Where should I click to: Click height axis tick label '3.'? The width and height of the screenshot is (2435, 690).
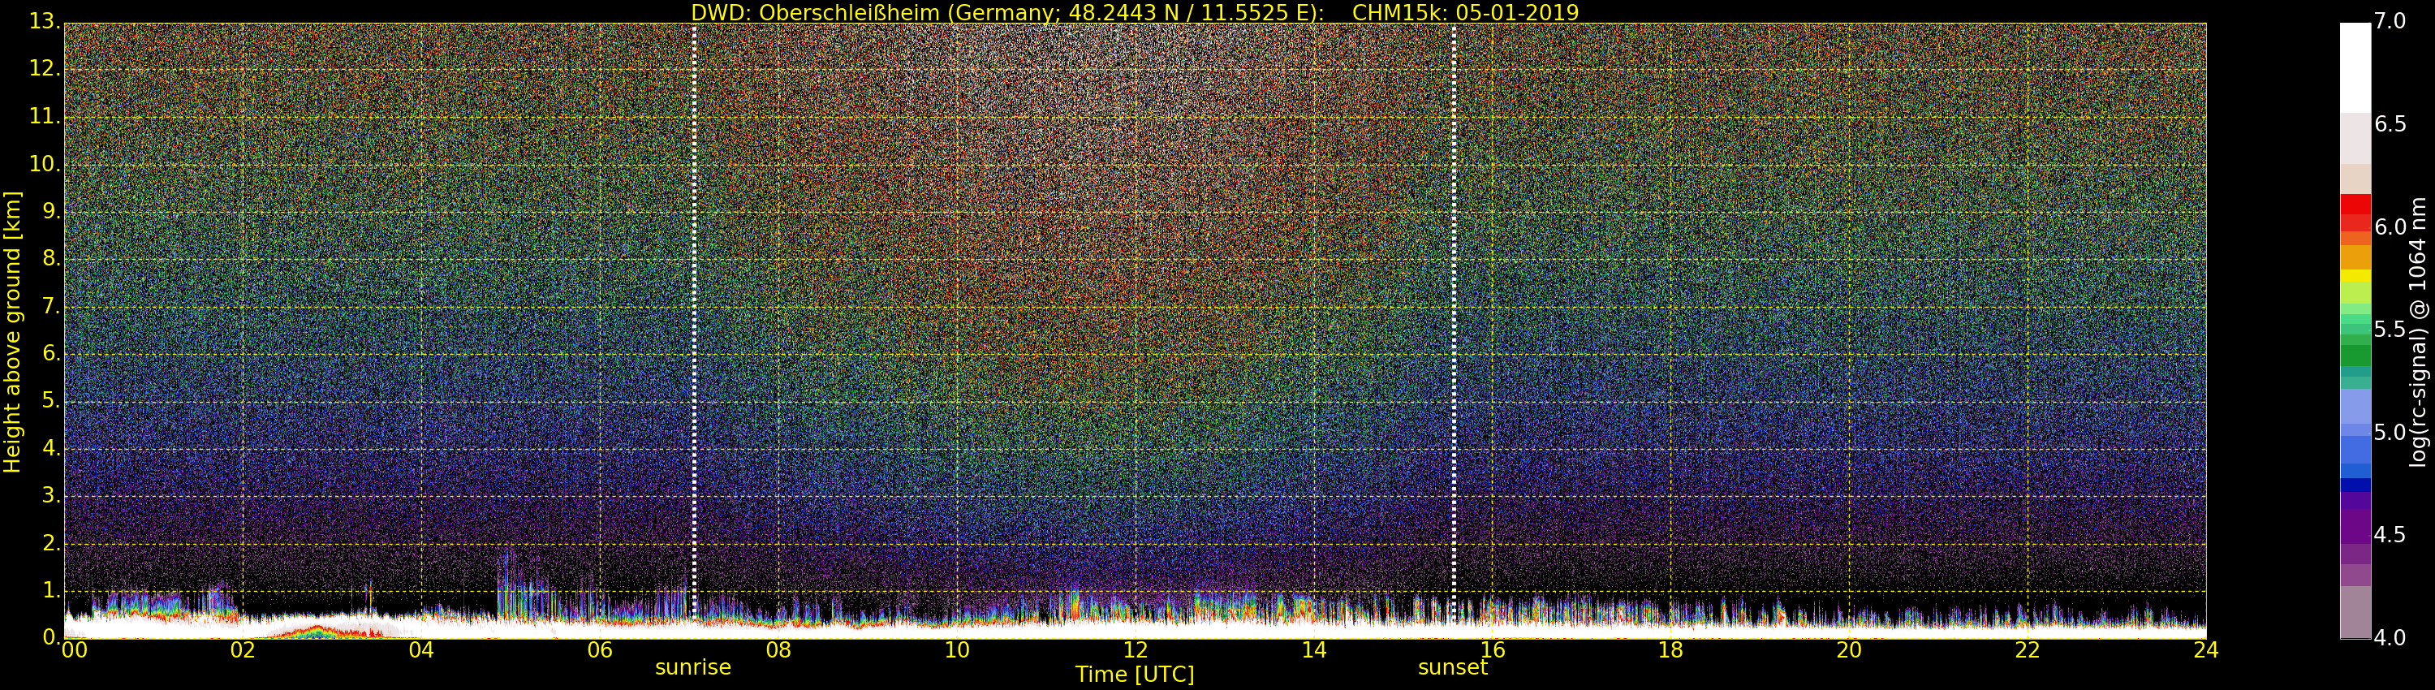tap(51, 496)
